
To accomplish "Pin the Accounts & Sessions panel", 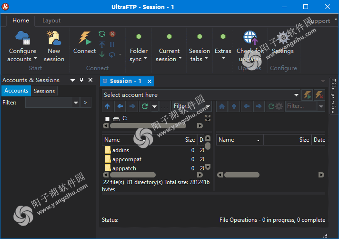I will tap(81, 80).
